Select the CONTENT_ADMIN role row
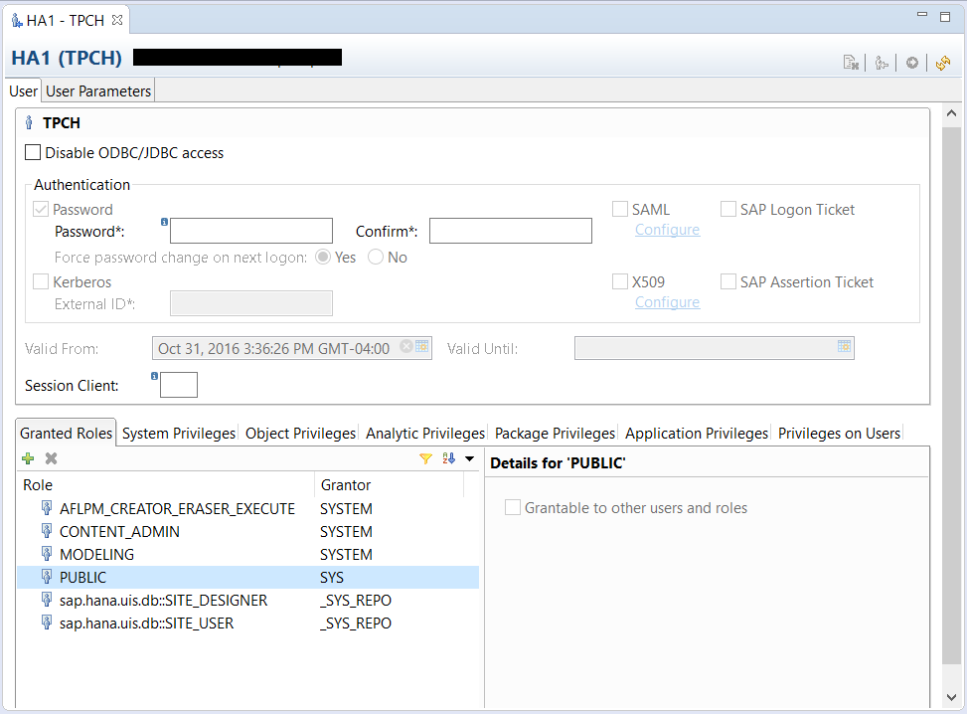The height and width of the screenshot is (714, 967). 247,531
